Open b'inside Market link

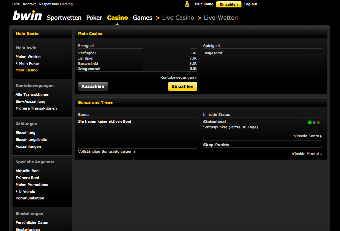pyautogui.click(x=307, y=154)
